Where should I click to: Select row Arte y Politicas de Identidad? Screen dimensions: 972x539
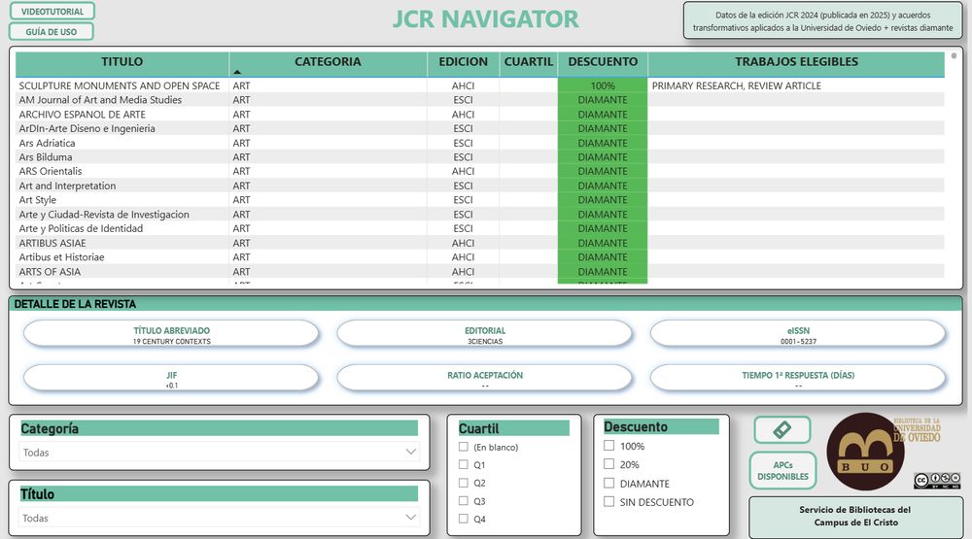click(x=480, y=228)
